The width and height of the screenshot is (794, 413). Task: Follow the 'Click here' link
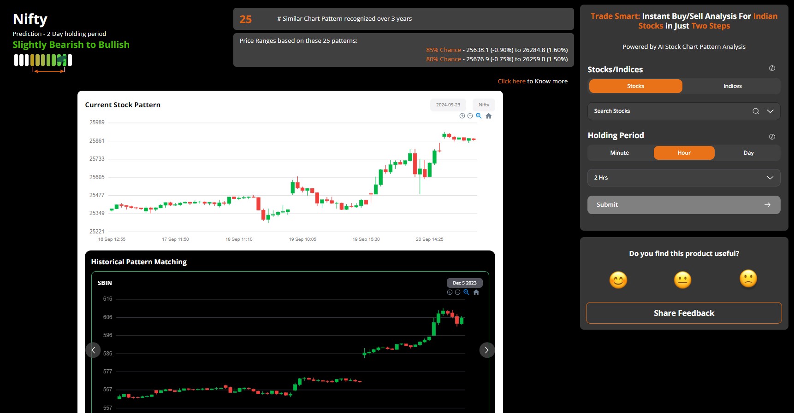point(511,81)
